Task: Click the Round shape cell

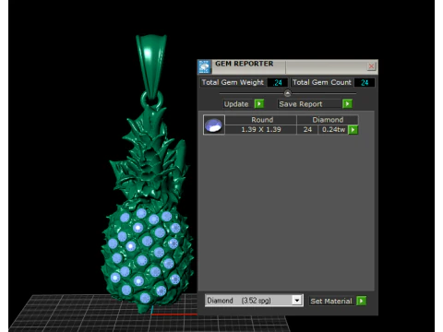Action: [262, 120]
